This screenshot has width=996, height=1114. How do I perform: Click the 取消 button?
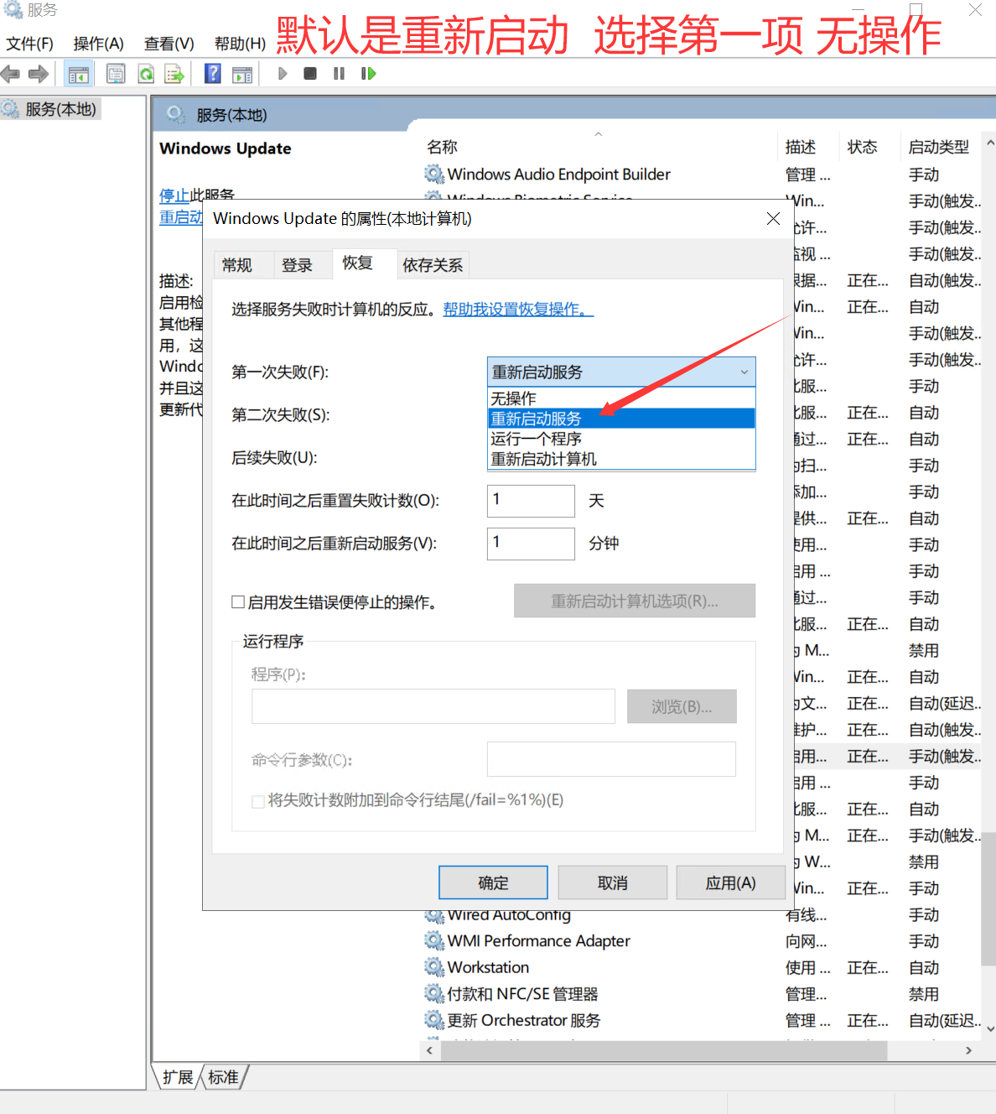pos(613,882)
